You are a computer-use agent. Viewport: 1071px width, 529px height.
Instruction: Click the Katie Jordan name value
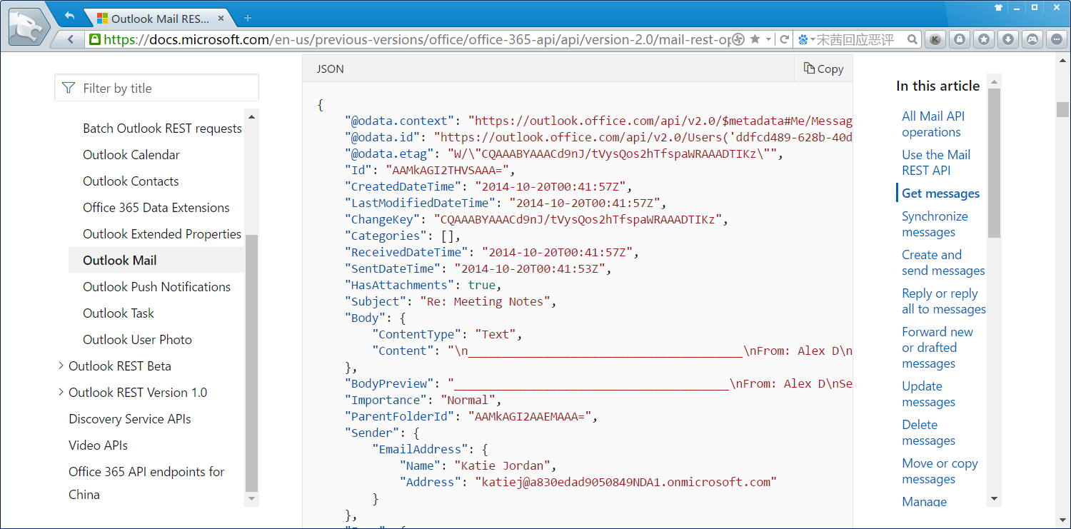[502, 466]
